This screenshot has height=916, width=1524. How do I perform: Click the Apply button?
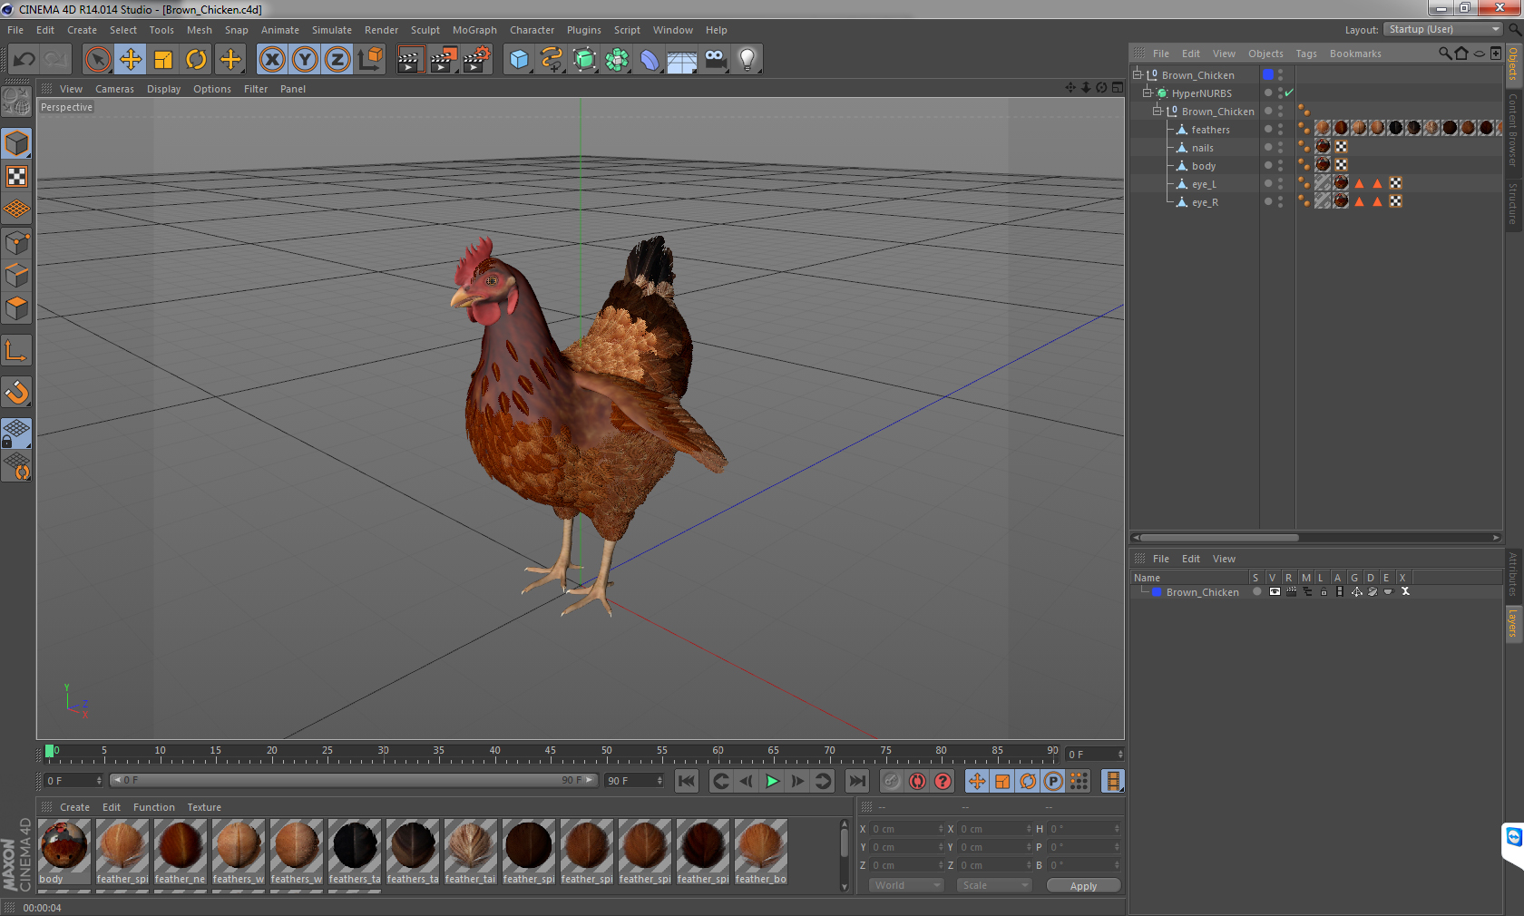1083,885
